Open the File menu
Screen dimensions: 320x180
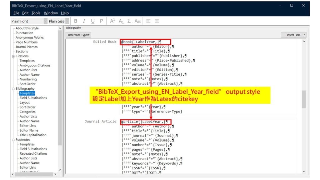[x=16, y=13]
